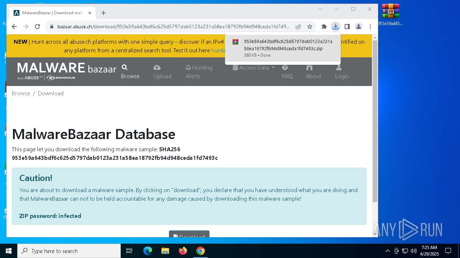Open the tab search chevron
This screenshot has width=460, height=258.
(x=320, y=9)
